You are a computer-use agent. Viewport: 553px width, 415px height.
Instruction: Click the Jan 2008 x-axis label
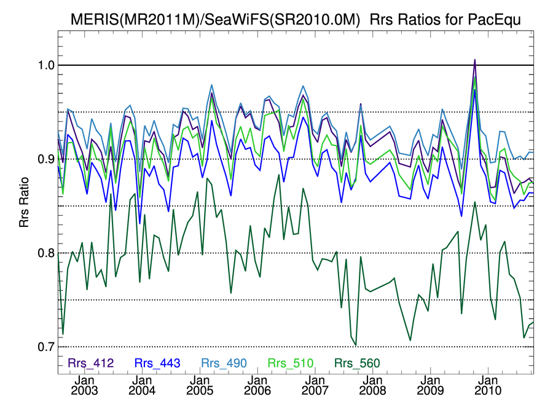pyautogui.click(x=372, y=385)
